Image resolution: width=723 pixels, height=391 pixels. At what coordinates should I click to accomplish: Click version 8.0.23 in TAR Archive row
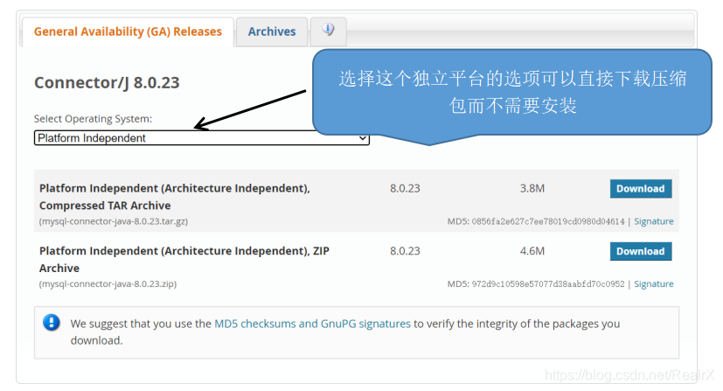pos(405,189)
